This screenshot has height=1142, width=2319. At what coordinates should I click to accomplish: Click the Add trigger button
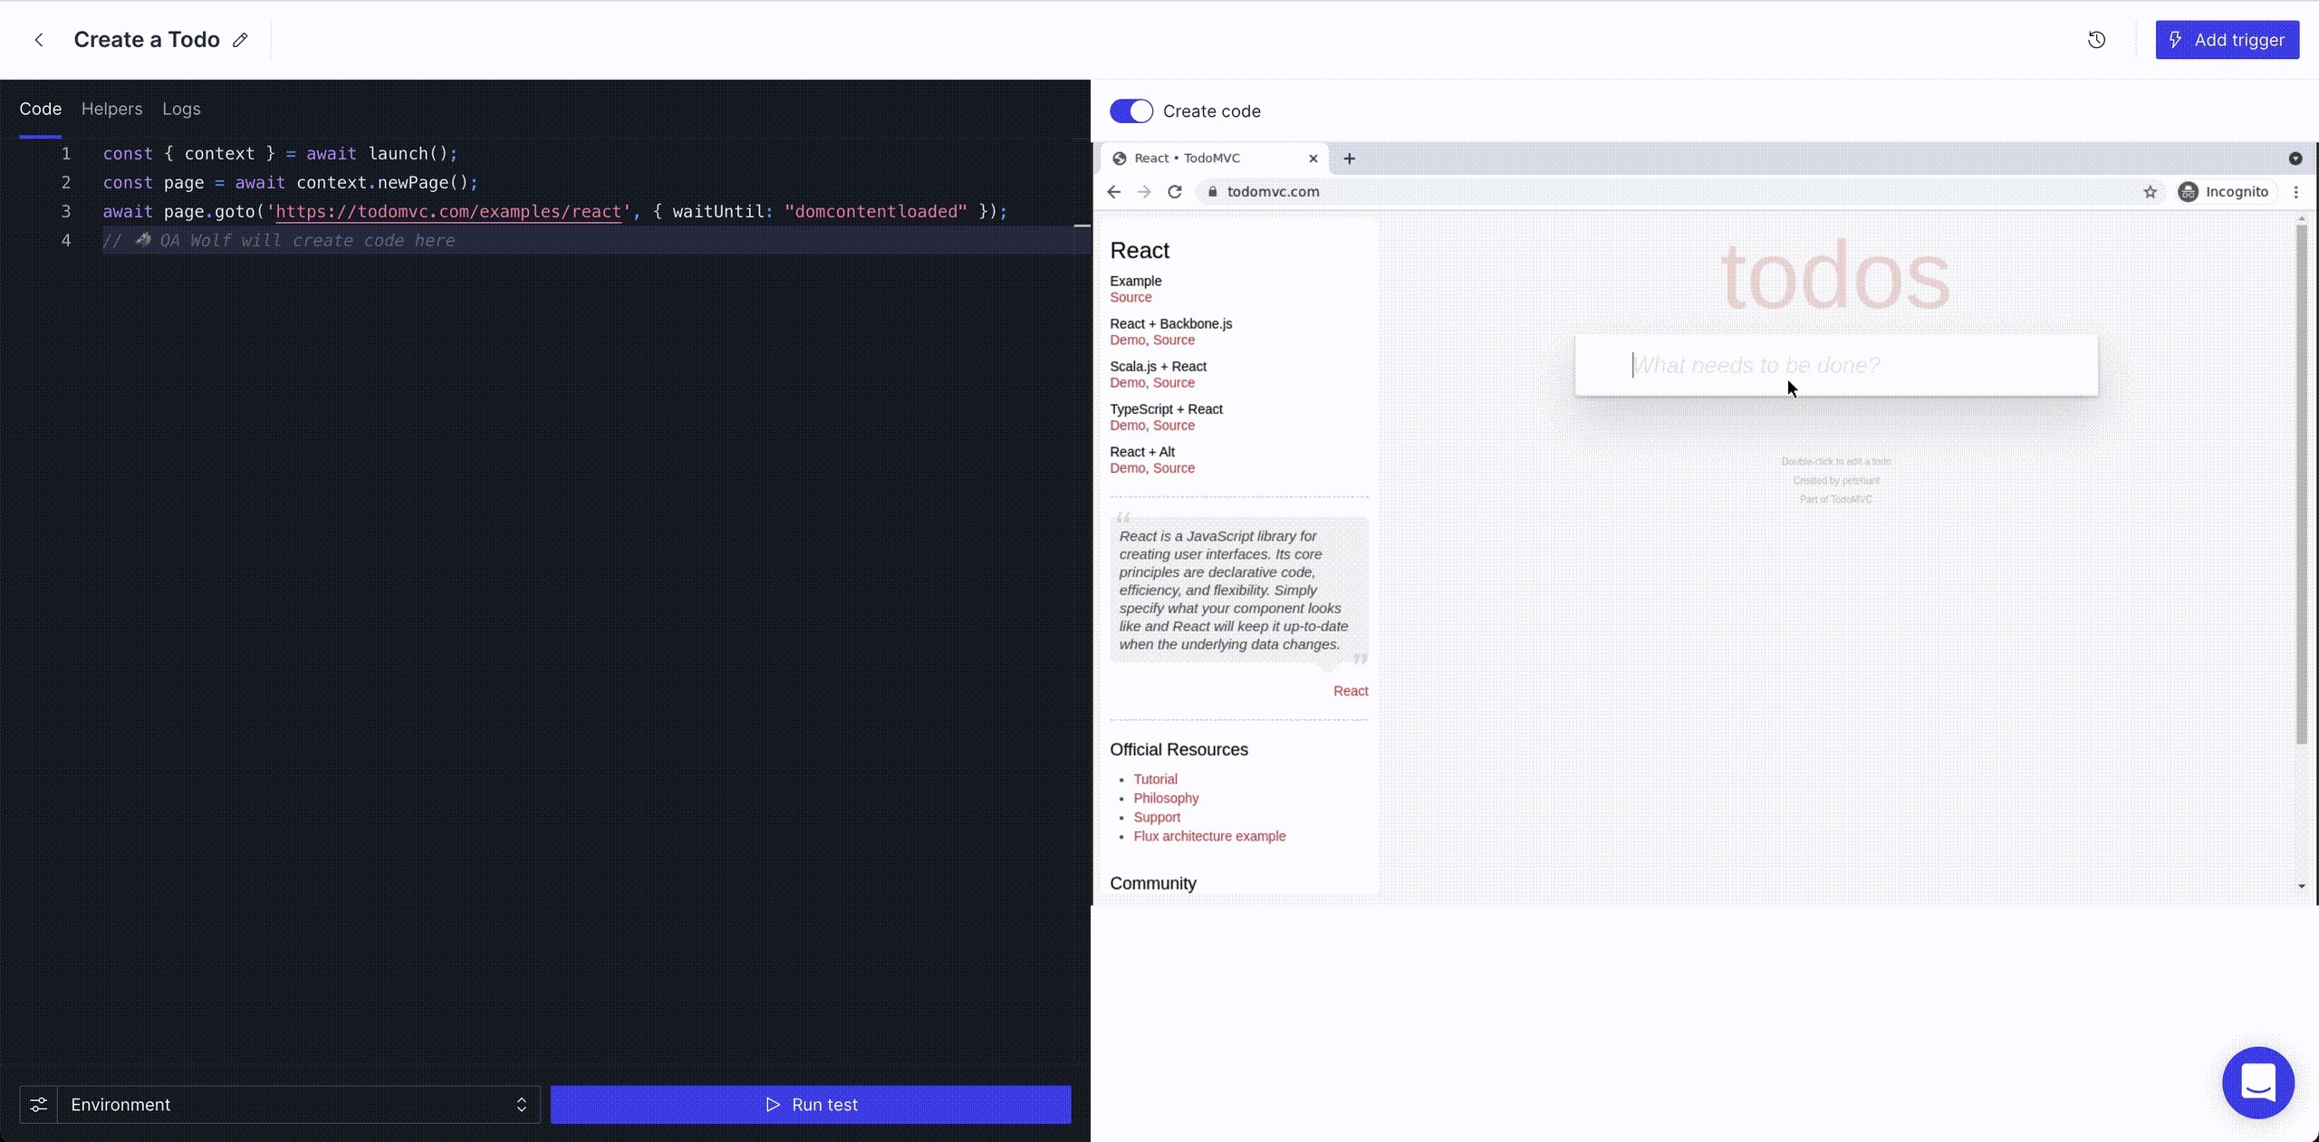click(2227, 40)
